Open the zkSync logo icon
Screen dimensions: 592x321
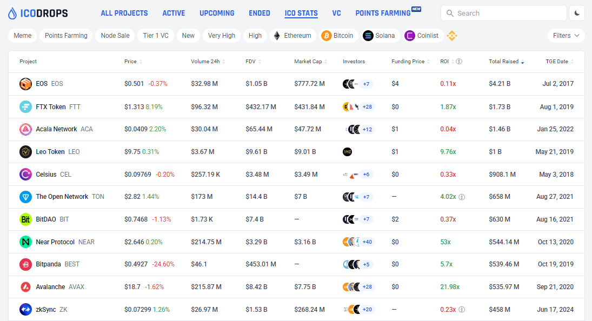click(x=25, y=309)
